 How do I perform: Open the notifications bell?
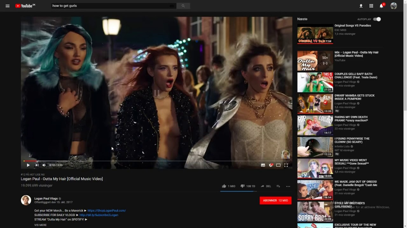(382, 6)
